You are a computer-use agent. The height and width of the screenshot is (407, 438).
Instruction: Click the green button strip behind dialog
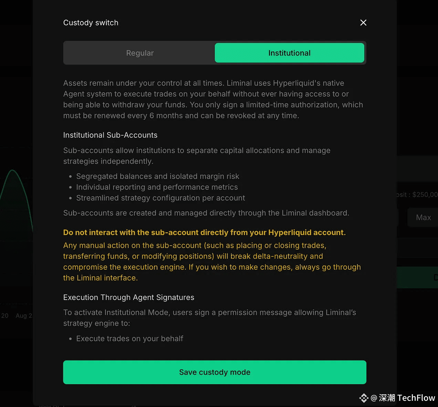pyautogui.click(x=417, y=277)
